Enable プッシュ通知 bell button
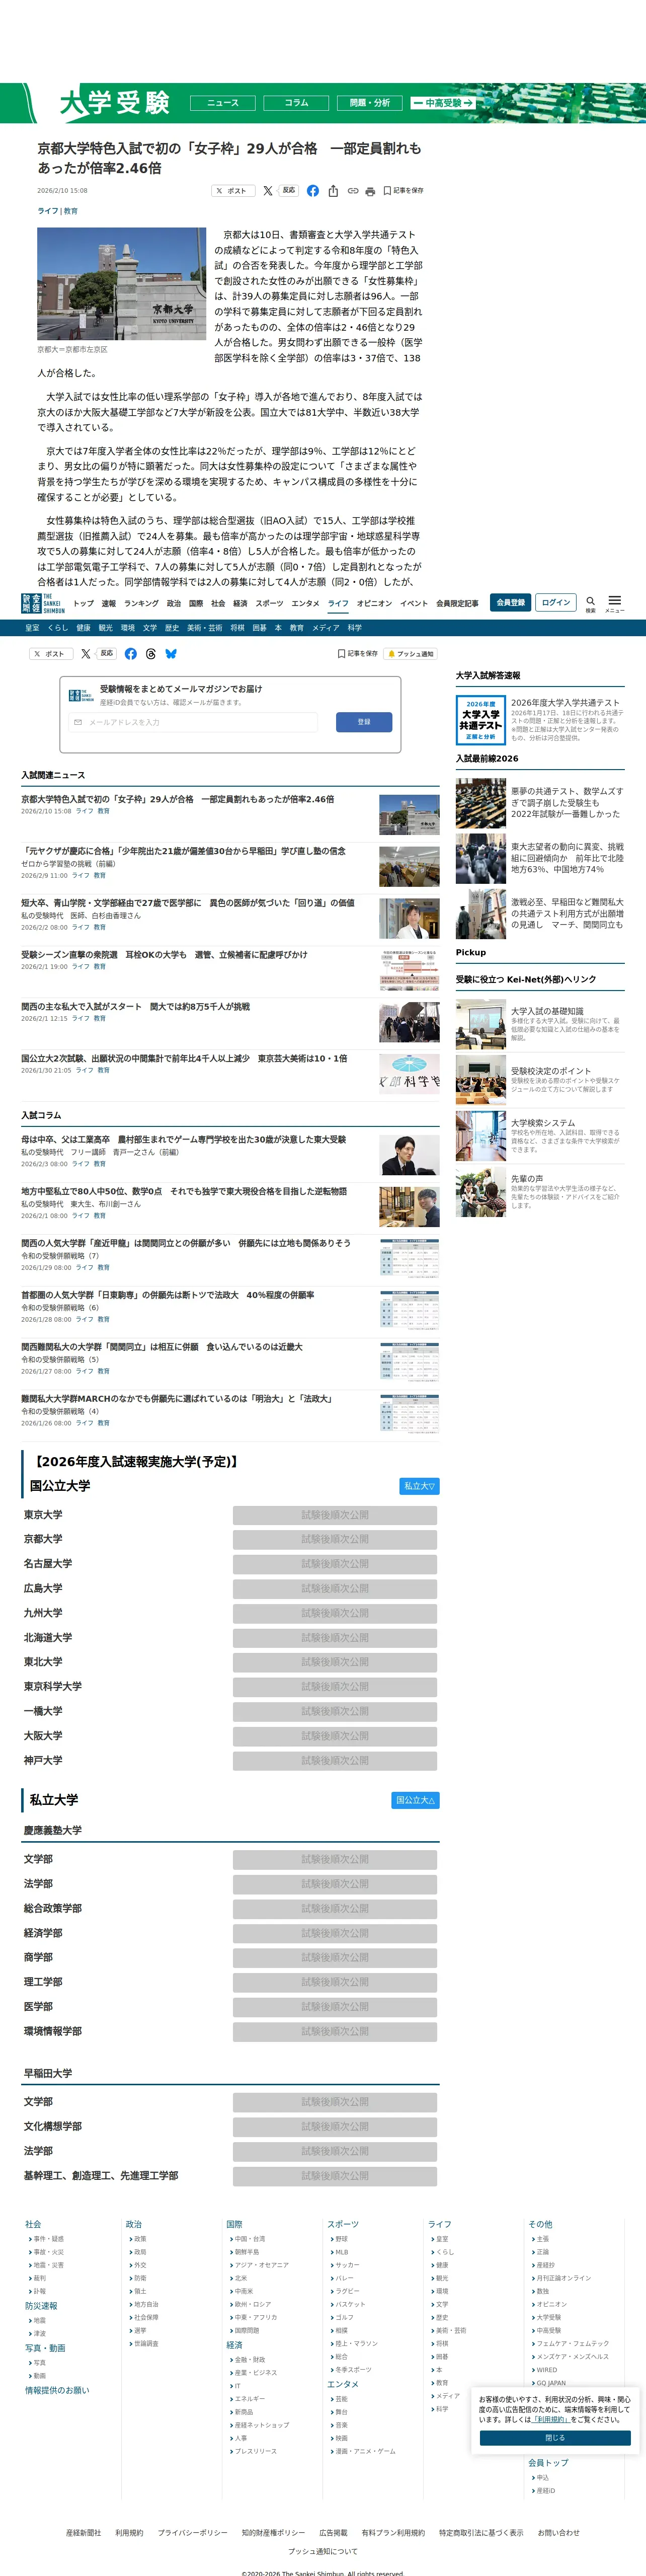Screen dimensions: 646x2576 411,654
